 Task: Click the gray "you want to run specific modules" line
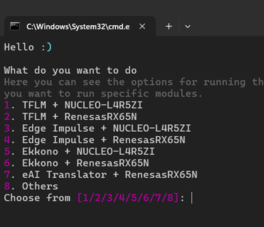tap(103, 93)
